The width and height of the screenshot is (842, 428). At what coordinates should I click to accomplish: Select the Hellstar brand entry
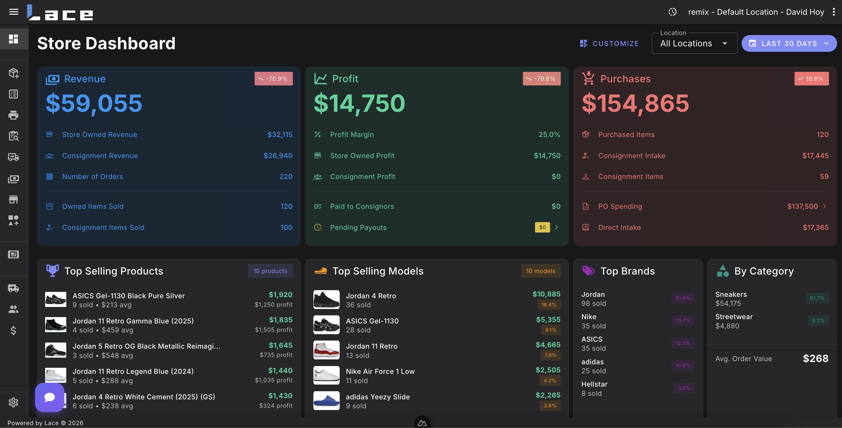pos(638,388)
